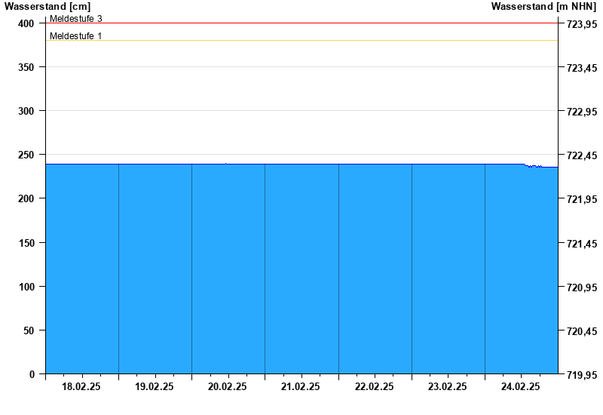Click the 719,95 value on the right axis
Viewport: 603px width, 415px height.
pos(581,374)
